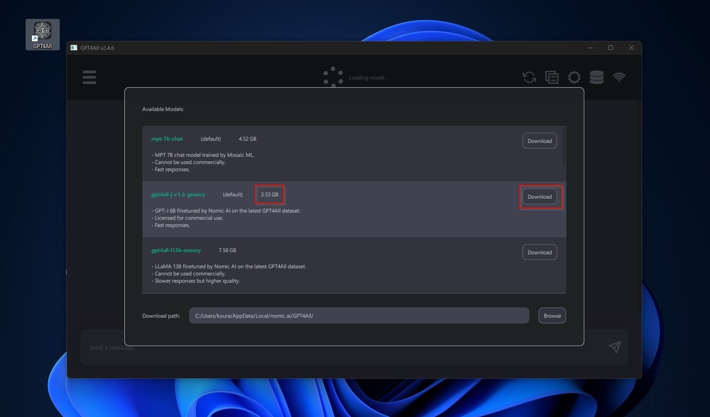Download the mpt-7b-chat model

(x=539, y=141)
